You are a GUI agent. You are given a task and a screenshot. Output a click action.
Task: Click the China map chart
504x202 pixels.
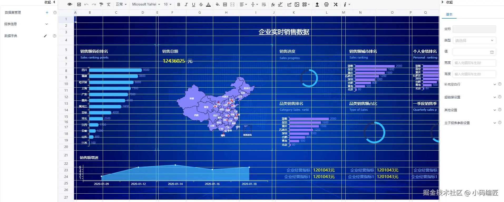coord(216,107)
